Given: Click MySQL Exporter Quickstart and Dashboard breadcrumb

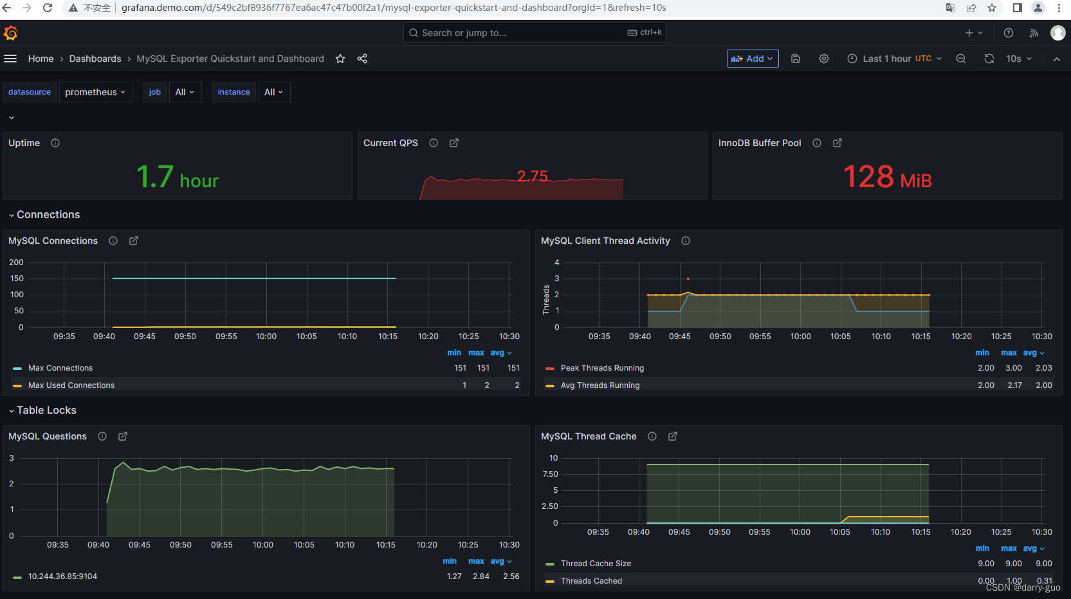Looking at the screenshot, I should 230,59.
